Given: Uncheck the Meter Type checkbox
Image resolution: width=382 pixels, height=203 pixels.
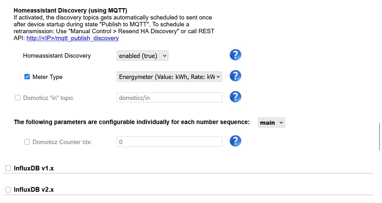Looking at the screenshot, I should (27, 77).
